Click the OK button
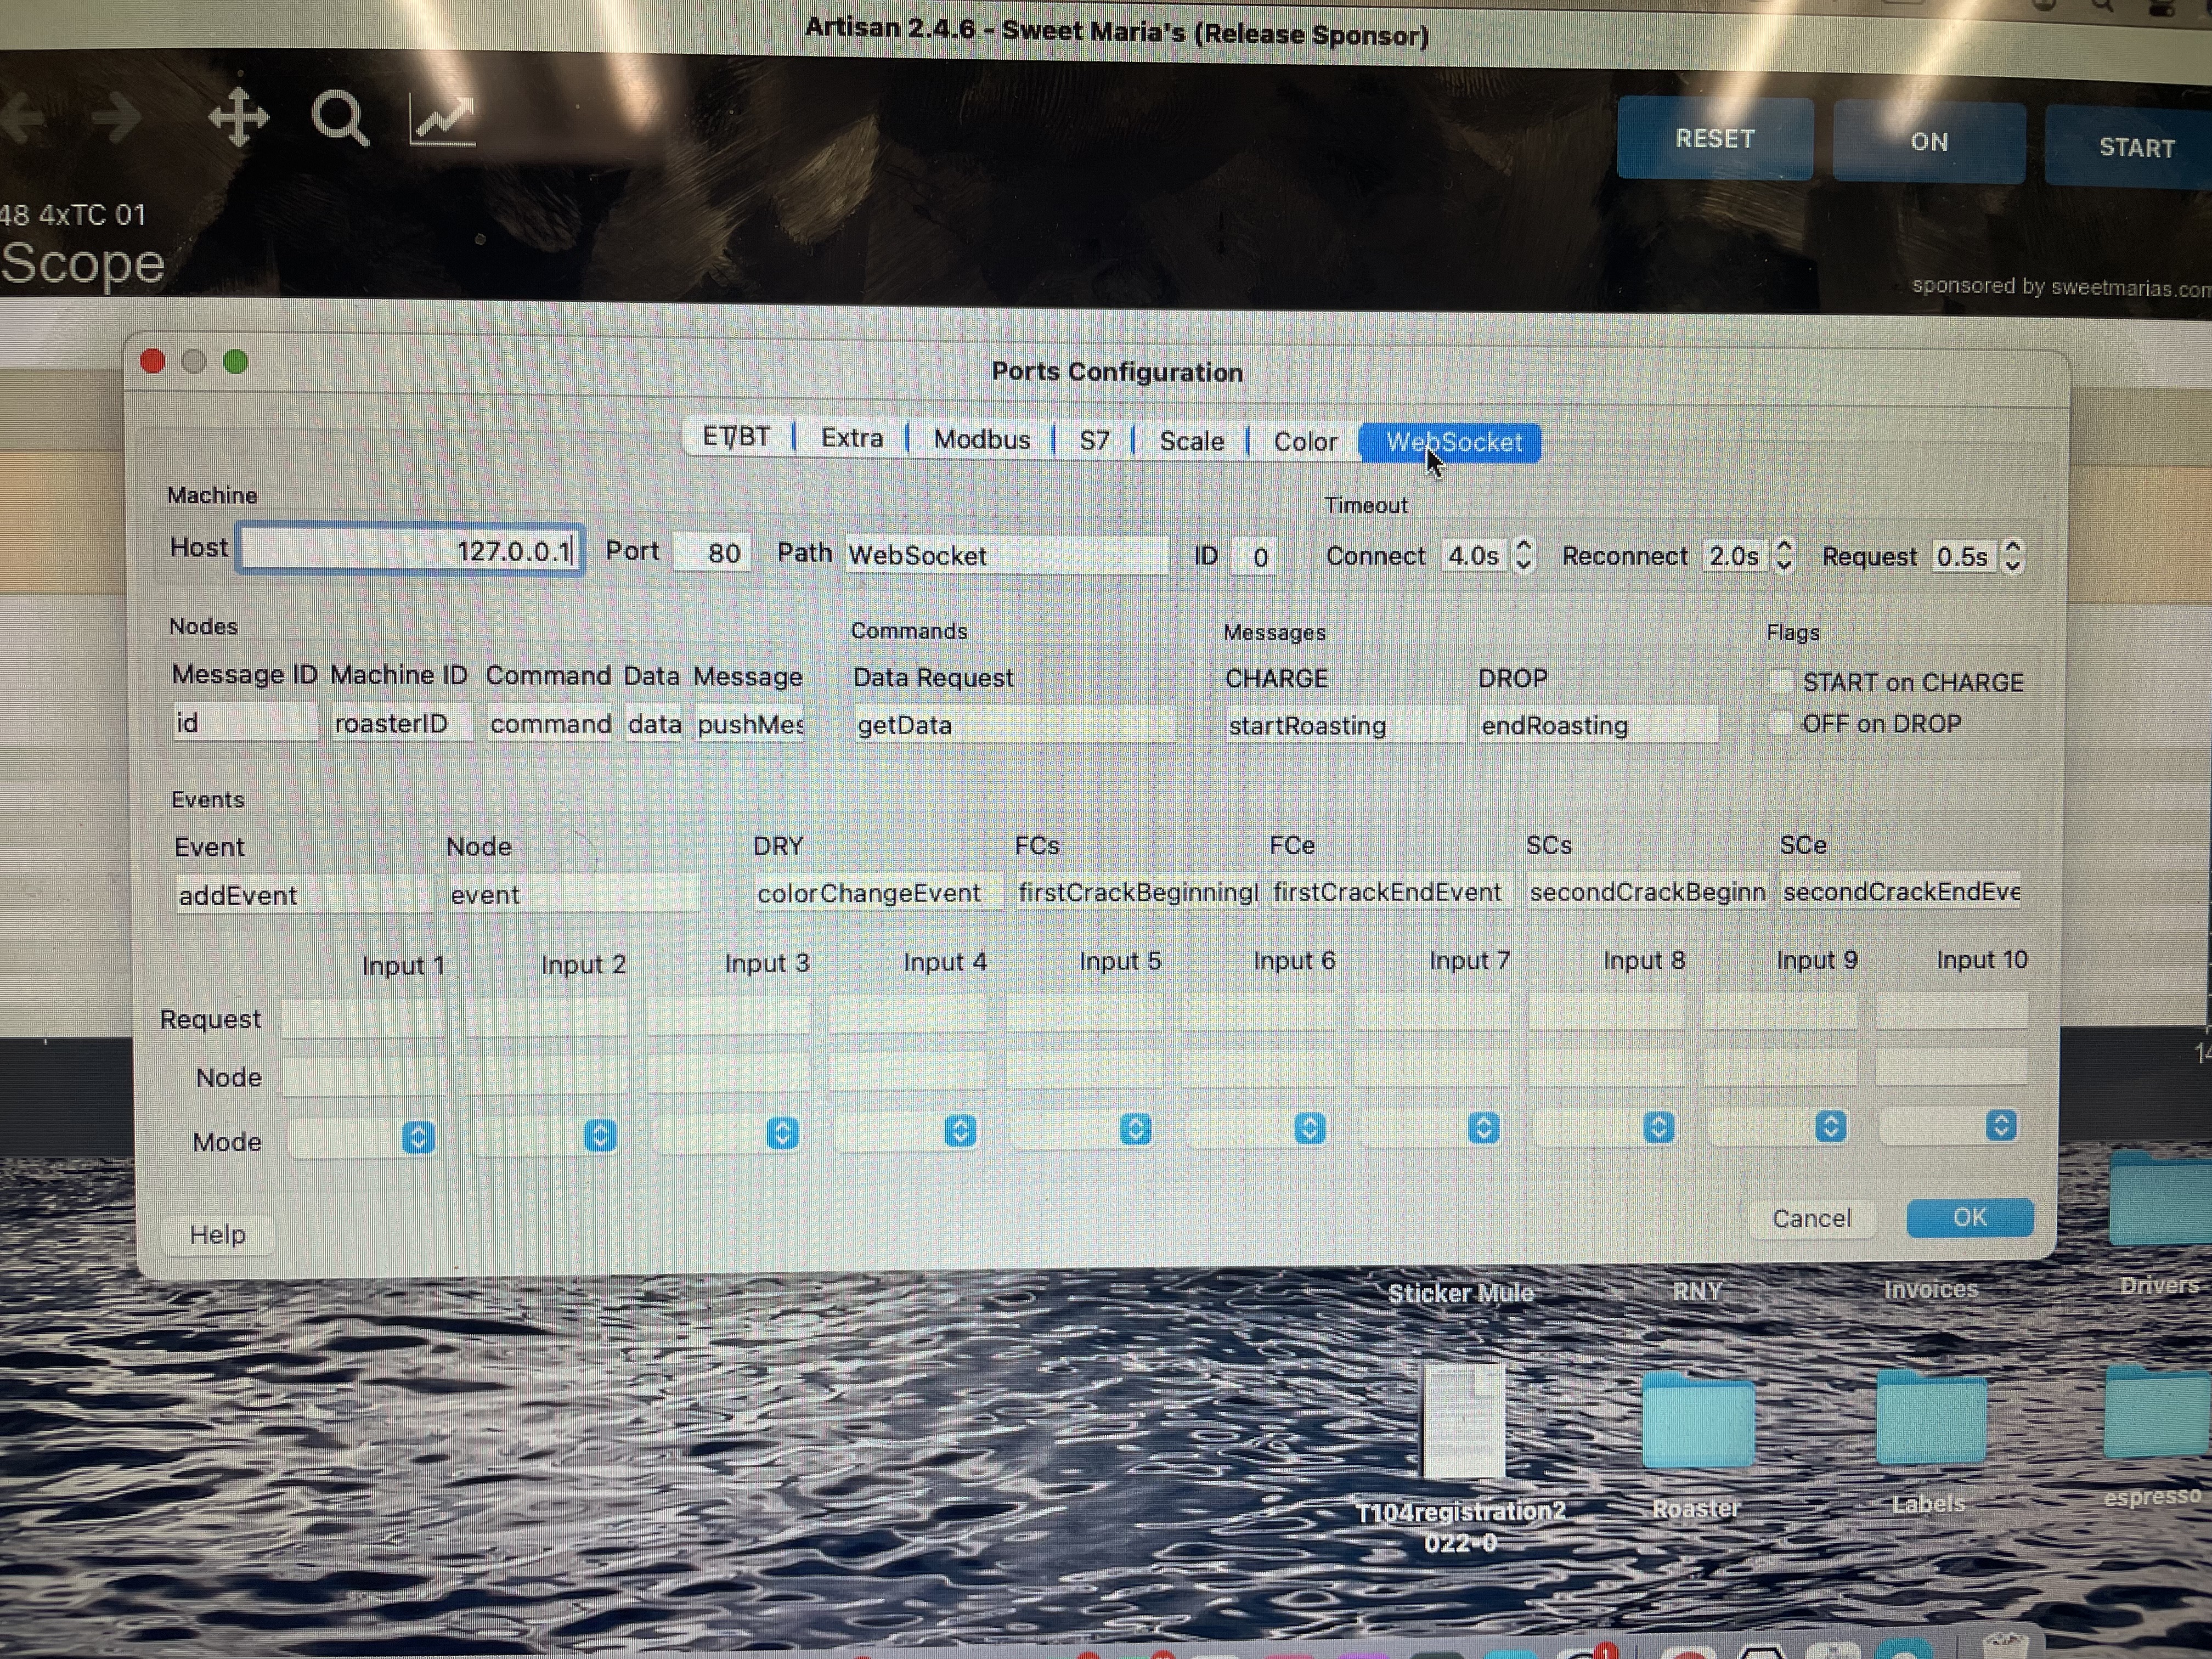2212x1659 pixels. click(1969, 1217)
